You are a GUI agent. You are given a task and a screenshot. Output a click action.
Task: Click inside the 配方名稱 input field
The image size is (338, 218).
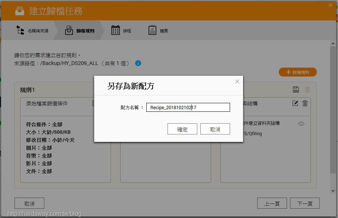188,107
